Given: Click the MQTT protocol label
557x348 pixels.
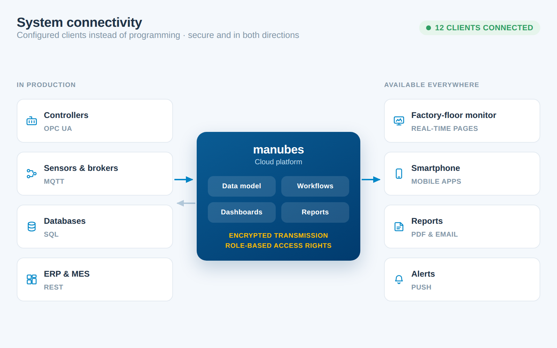Looking at the screenshot, I should [x=54, y=181].
